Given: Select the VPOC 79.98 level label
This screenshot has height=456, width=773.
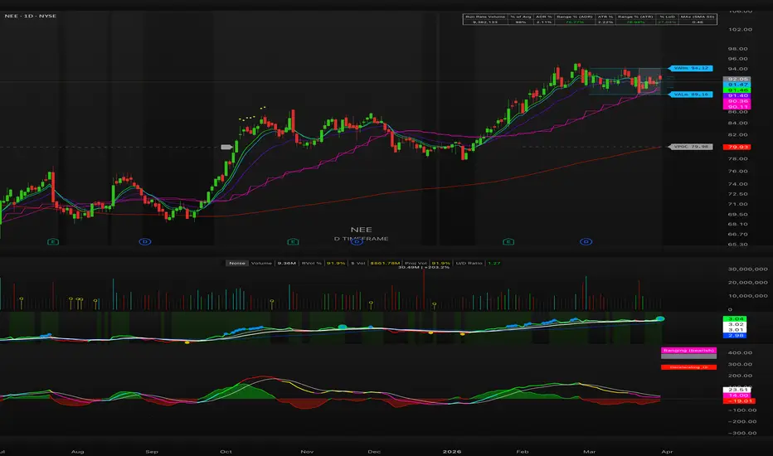Looking at the screenshot, I should [690, 147].
